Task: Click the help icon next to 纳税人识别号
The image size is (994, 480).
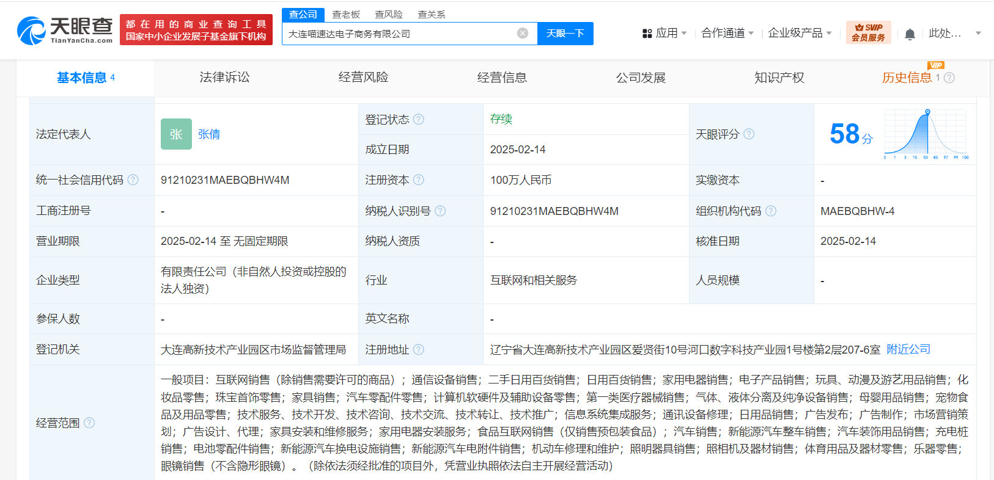Action: pos(440,211)
